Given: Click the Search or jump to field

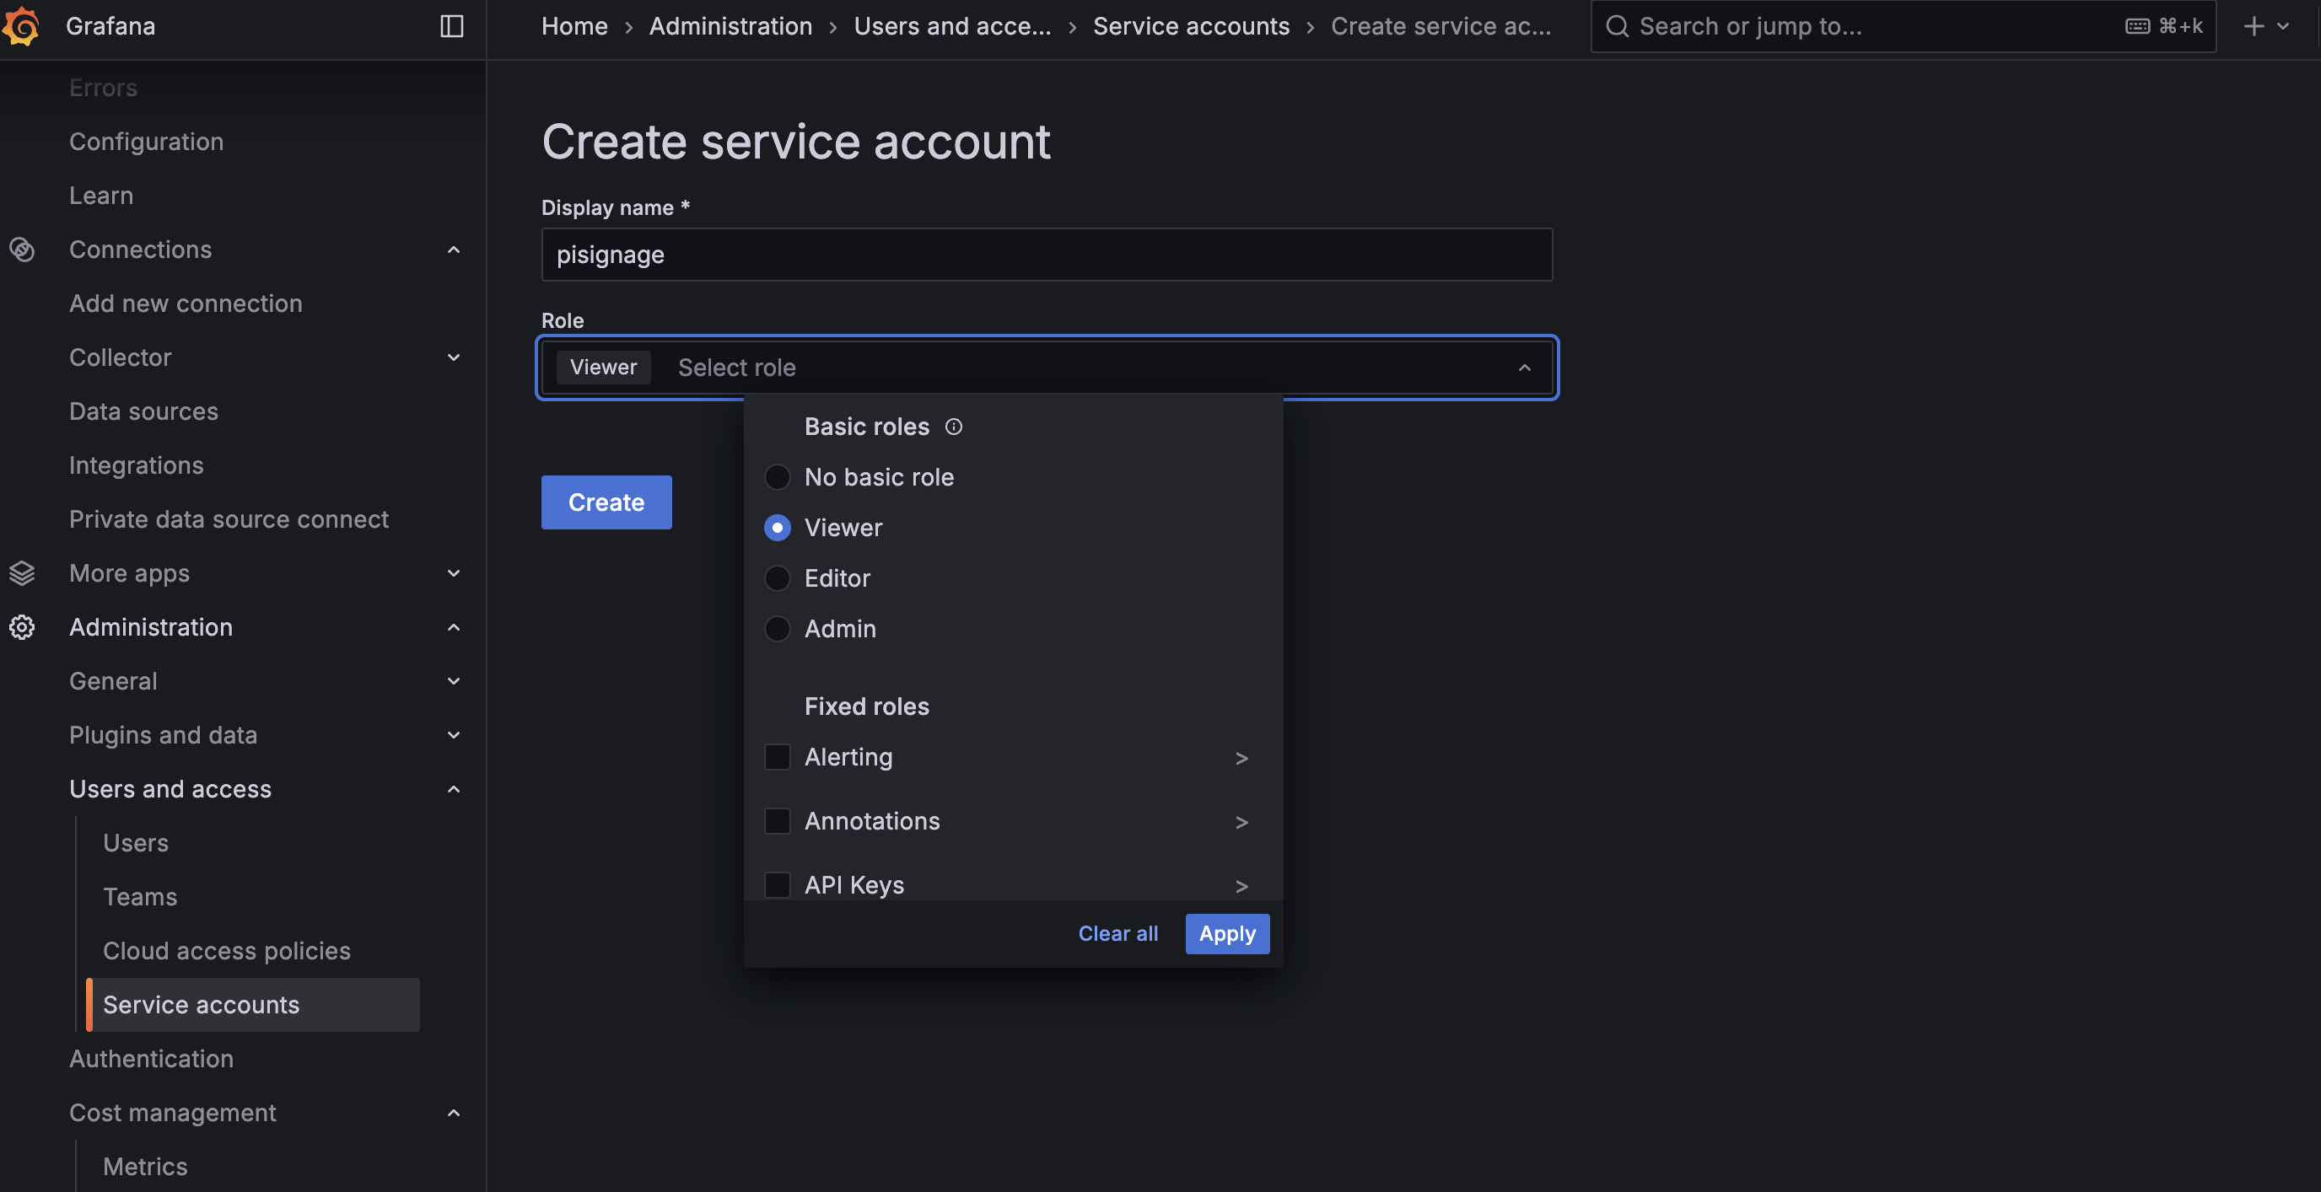Looking at the screenshot, I should click(x=1903, y=26).
